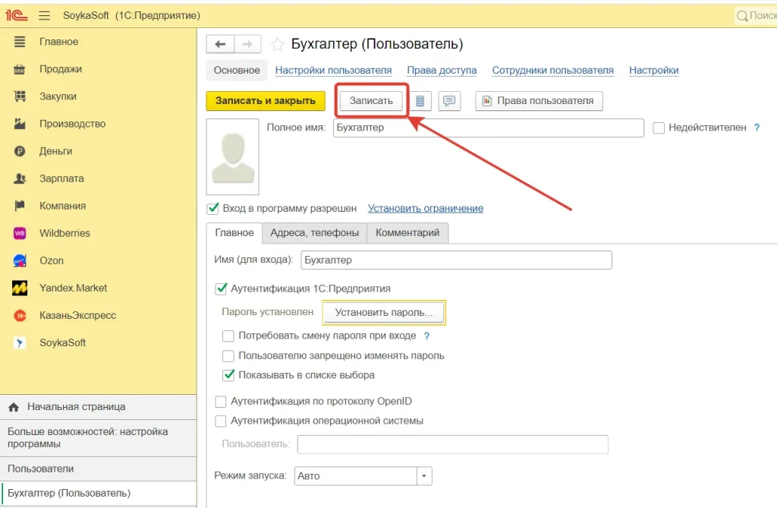Open the Ozon section in sidebar

point(52,260)
